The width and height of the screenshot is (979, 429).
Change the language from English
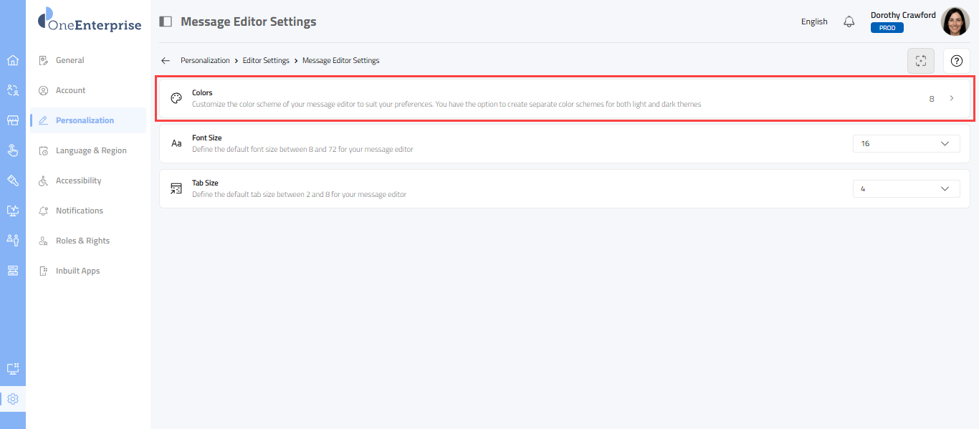(814, 21)
